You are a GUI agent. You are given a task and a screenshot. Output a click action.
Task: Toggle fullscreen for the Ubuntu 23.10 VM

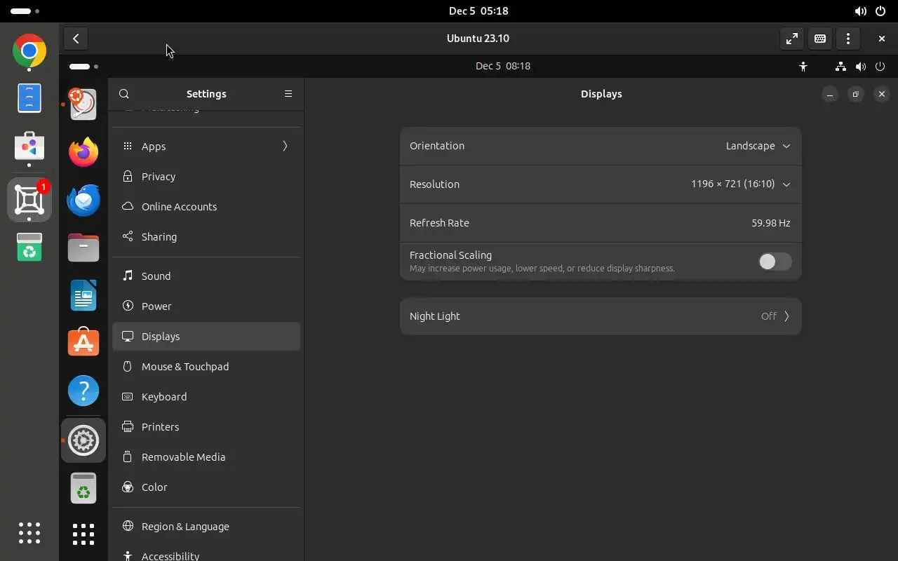(x=792, y=39)
